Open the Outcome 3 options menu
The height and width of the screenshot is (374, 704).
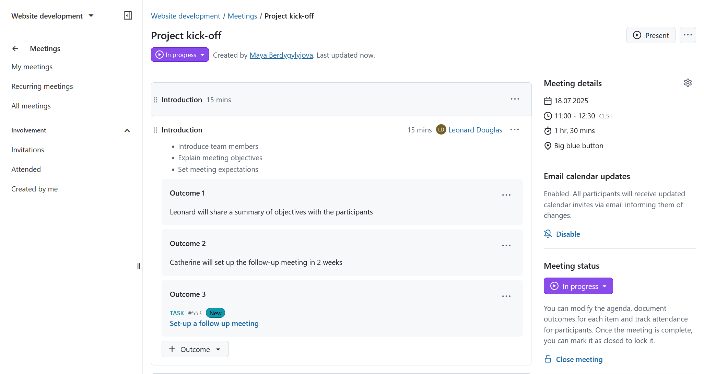click(506, 296)
